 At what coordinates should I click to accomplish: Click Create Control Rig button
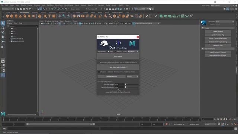(x=218, y=35)
